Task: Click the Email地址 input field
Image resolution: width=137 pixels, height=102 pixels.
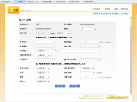Action: coord(89,47)
